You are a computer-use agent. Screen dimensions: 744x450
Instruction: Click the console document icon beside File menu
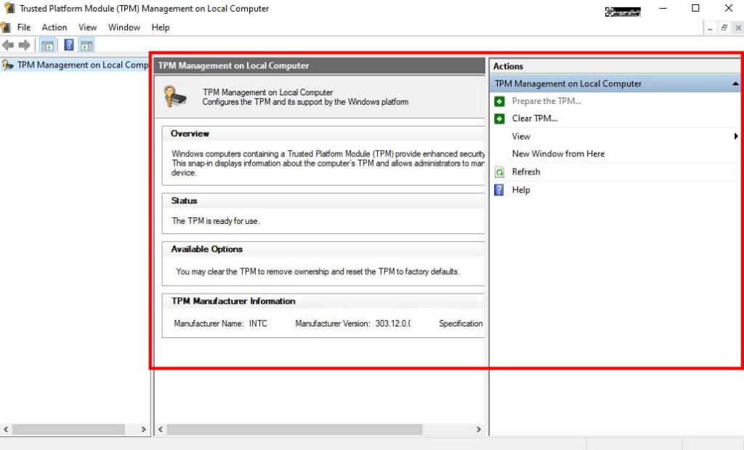tap(5, 27)
